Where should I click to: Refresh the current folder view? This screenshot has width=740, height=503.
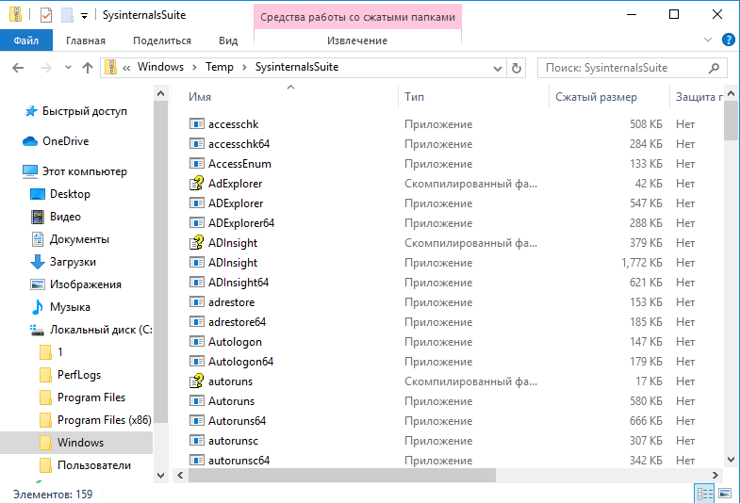(x=517, y=68)
